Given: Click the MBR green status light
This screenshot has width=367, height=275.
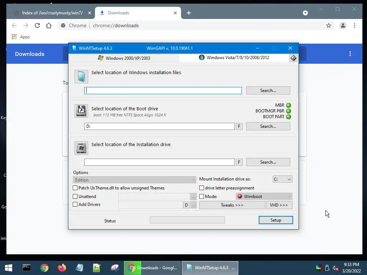Looking at the screenshot, I should pyautogui.click(x=289, y=105).
